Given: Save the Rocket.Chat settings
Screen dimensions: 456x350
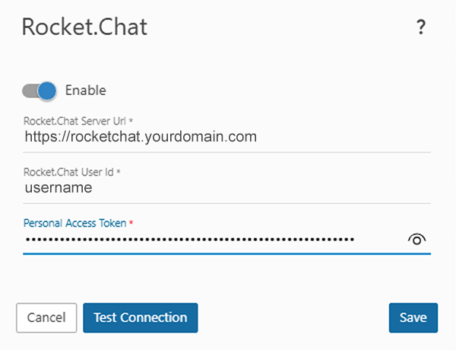Looking at the screenshot, I should (413, 318).
